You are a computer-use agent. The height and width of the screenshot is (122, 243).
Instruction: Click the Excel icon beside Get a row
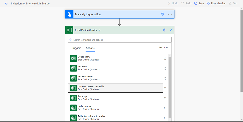pos(73,68)
